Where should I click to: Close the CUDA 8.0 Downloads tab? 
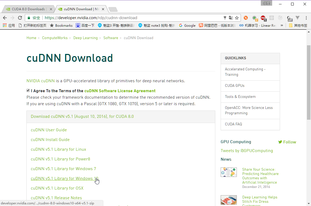pyautogui.click(x=51, y=9)
